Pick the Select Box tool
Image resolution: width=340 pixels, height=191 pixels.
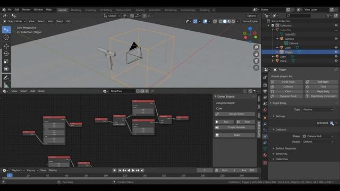6,30
